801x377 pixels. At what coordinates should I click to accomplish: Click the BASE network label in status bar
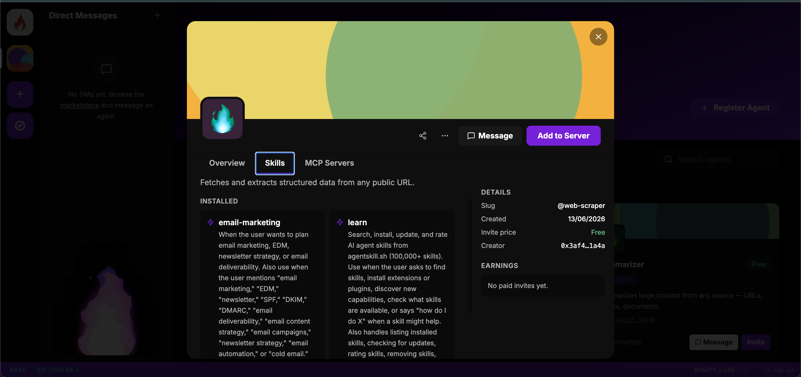(18, 370)
